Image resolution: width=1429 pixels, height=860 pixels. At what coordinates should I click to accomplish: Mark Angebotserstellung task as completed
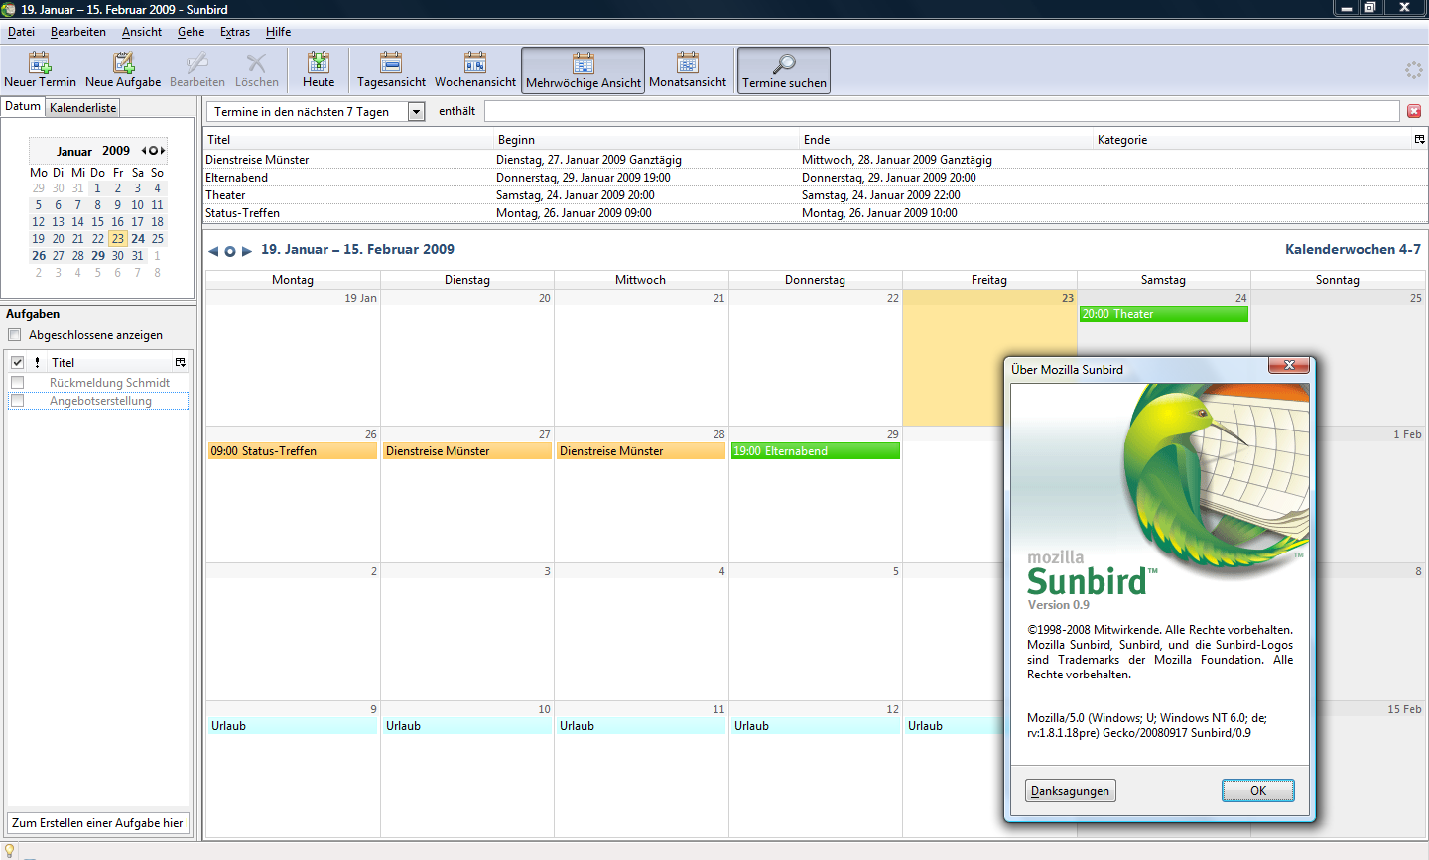click(x=17, y=401)
